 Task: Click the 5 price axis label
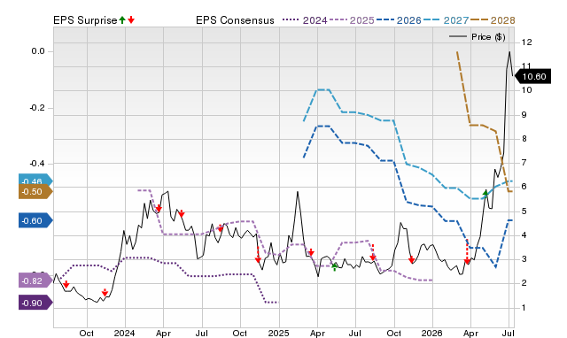pos(524,211)
